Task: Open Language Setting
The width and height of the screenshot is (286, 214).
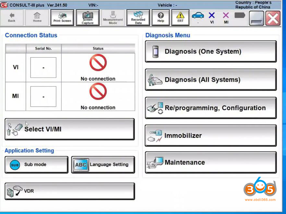Action: (103, 165)
